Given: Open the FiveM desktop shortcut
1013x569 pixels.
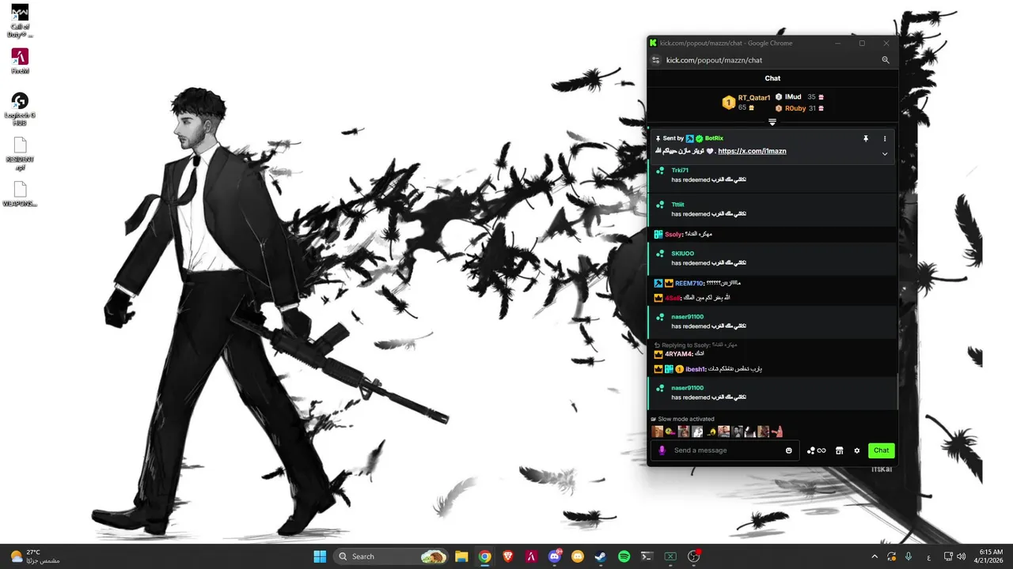Looking at the screenshot, I should (x=20, y=62).
